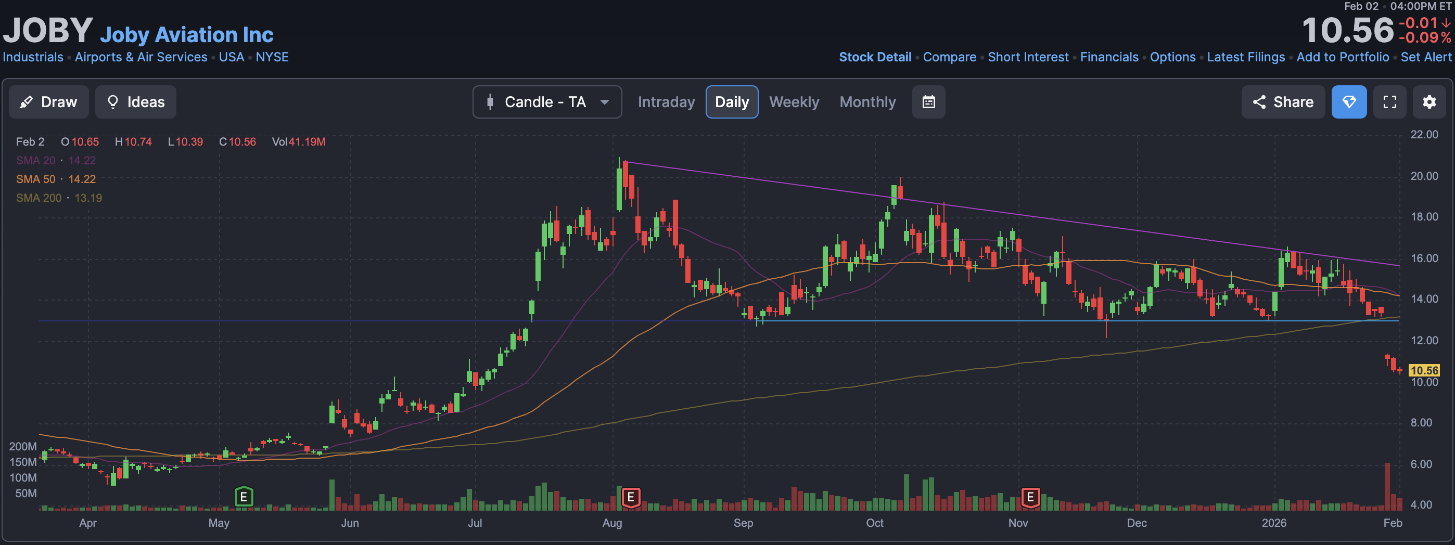Click the 2026 date axis label

(x=1274, y=523)
